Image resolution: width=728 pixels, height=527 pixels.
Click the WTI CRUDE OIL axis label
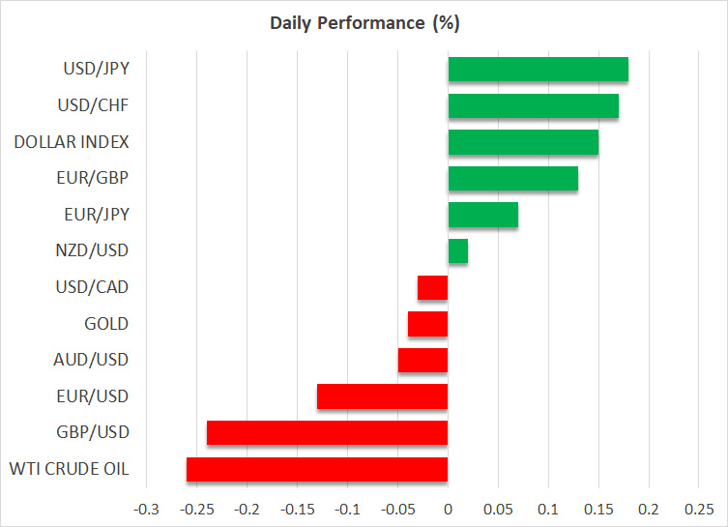tap(70, 470)
